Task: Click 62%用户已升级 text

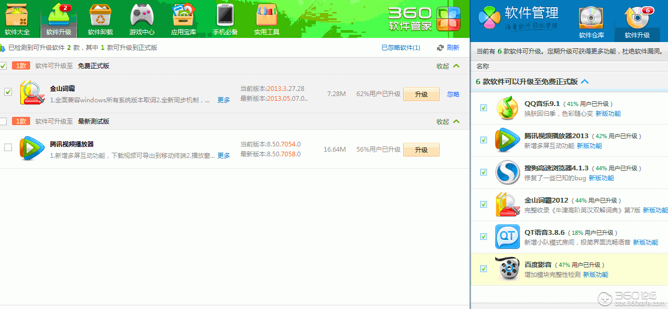Action: tap(378, 94)
